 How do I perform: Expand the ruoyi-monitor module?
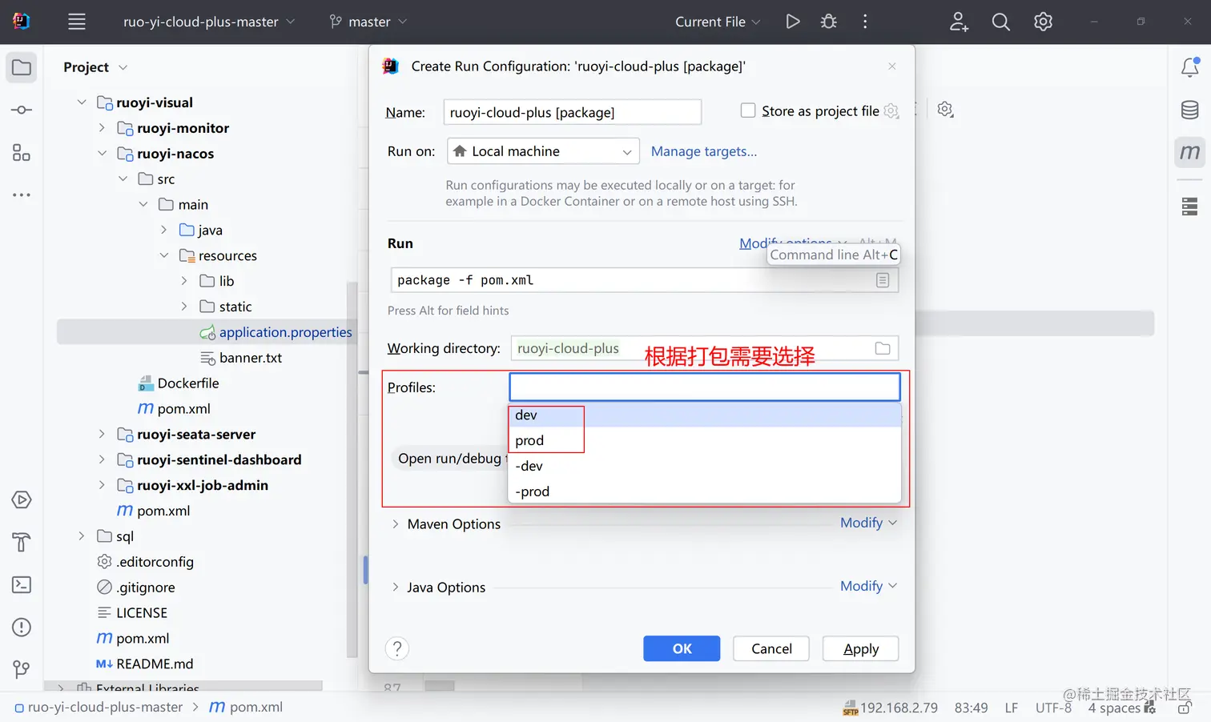[102, 128]
